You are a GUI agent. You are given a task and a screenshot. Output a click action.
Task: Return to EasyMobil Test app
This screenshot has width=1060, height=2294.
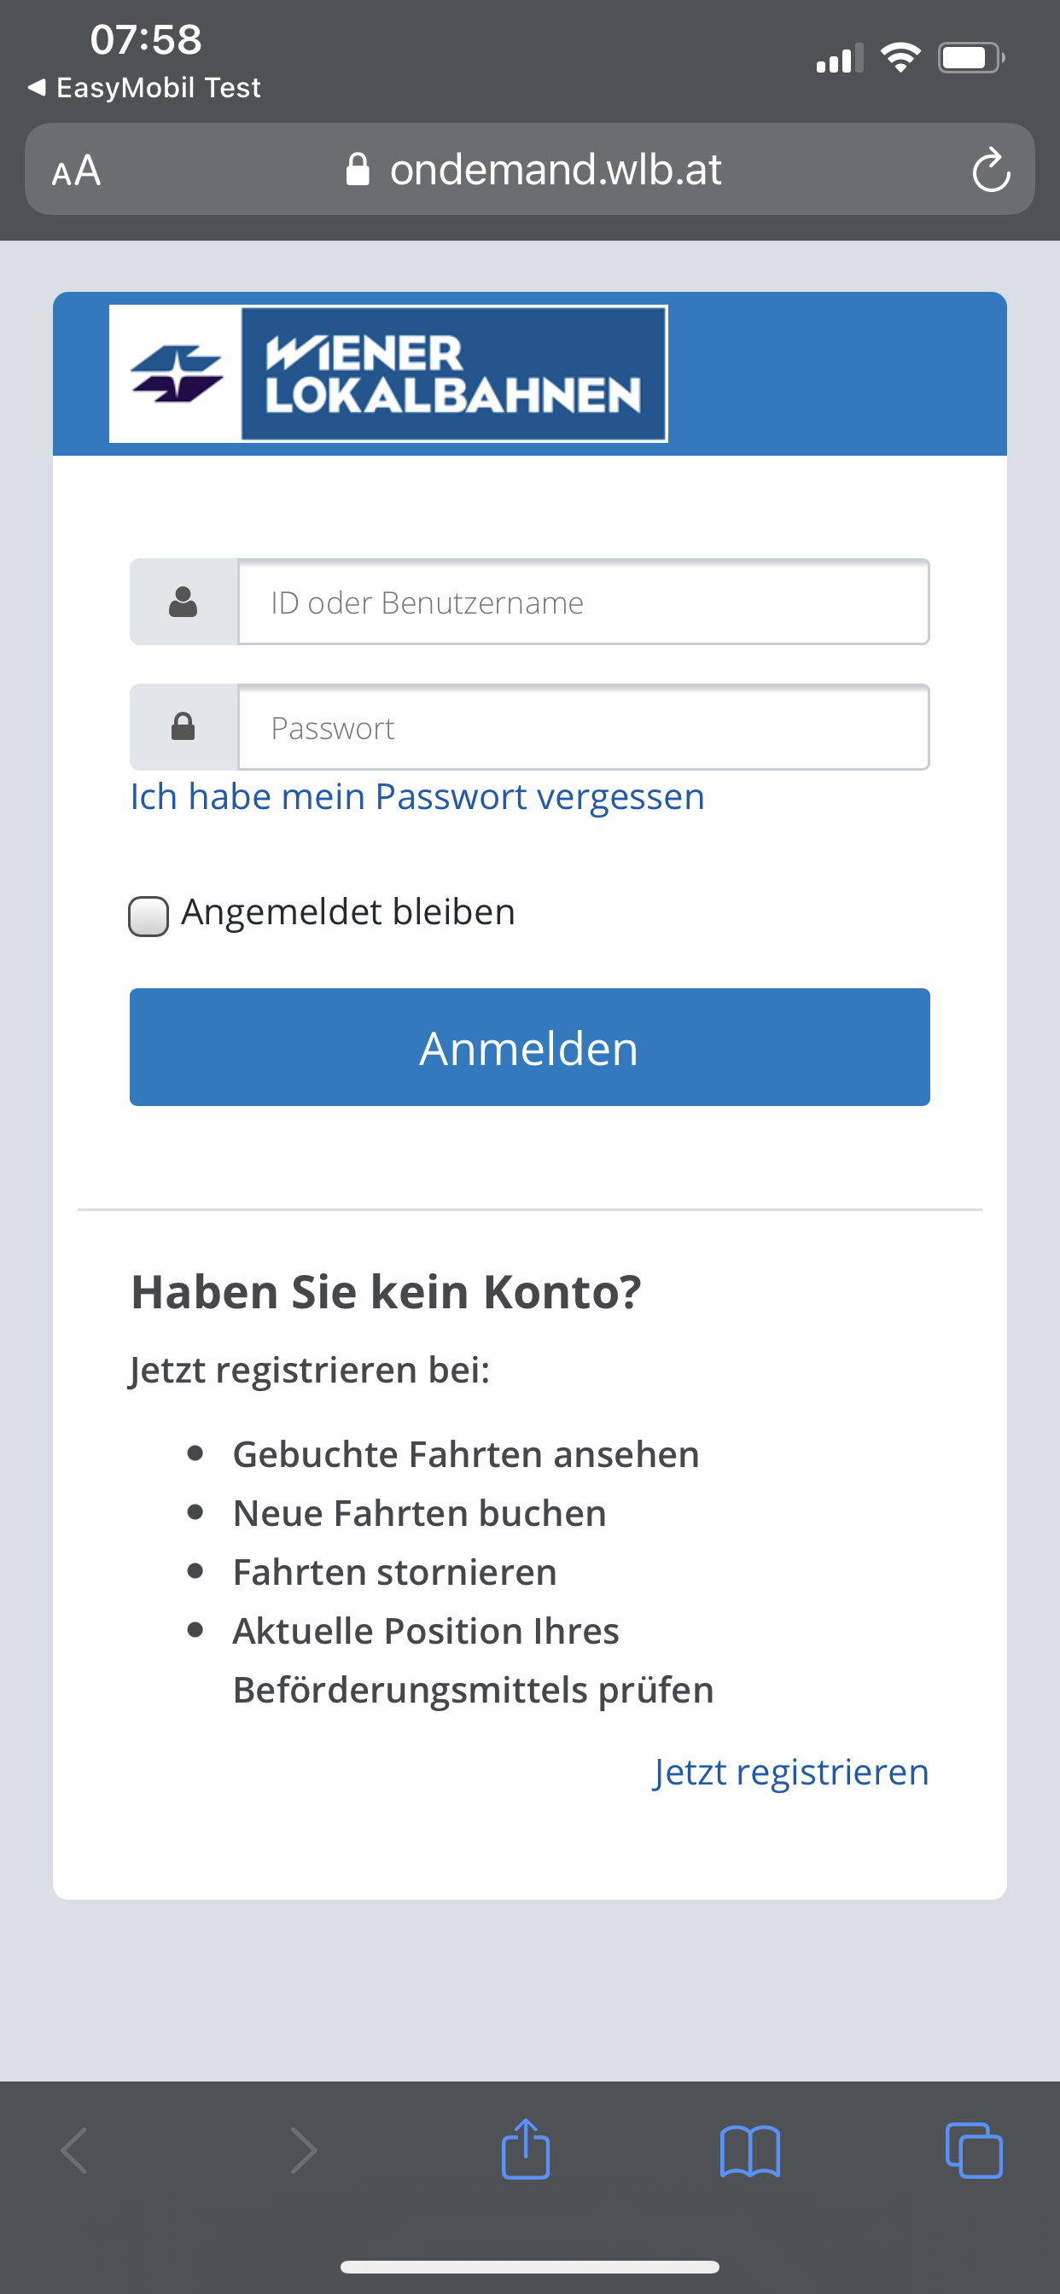coord(143,86)
